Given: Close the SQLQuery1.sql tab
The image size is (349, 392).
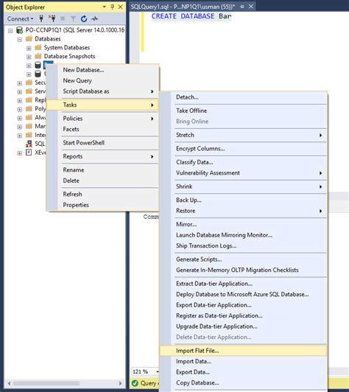Looking at the screenshot, I should [x=251, y=7].
